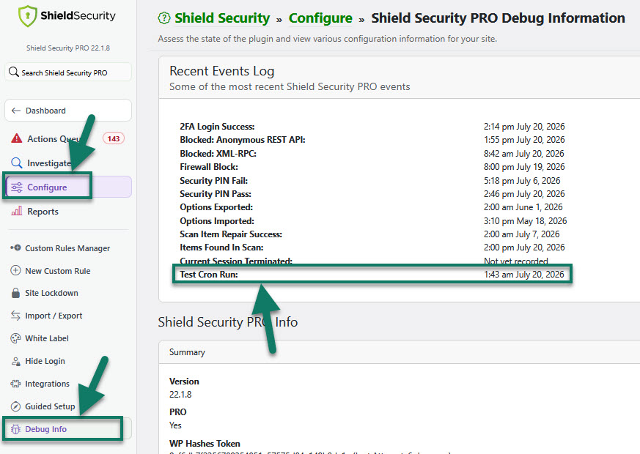Click the White Label palette icon
This screenshot has height=454, width=640.
point(15,338)
